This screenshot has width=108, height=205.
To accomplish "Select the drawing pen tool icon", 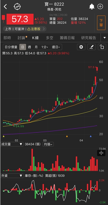I will [91, 47].
